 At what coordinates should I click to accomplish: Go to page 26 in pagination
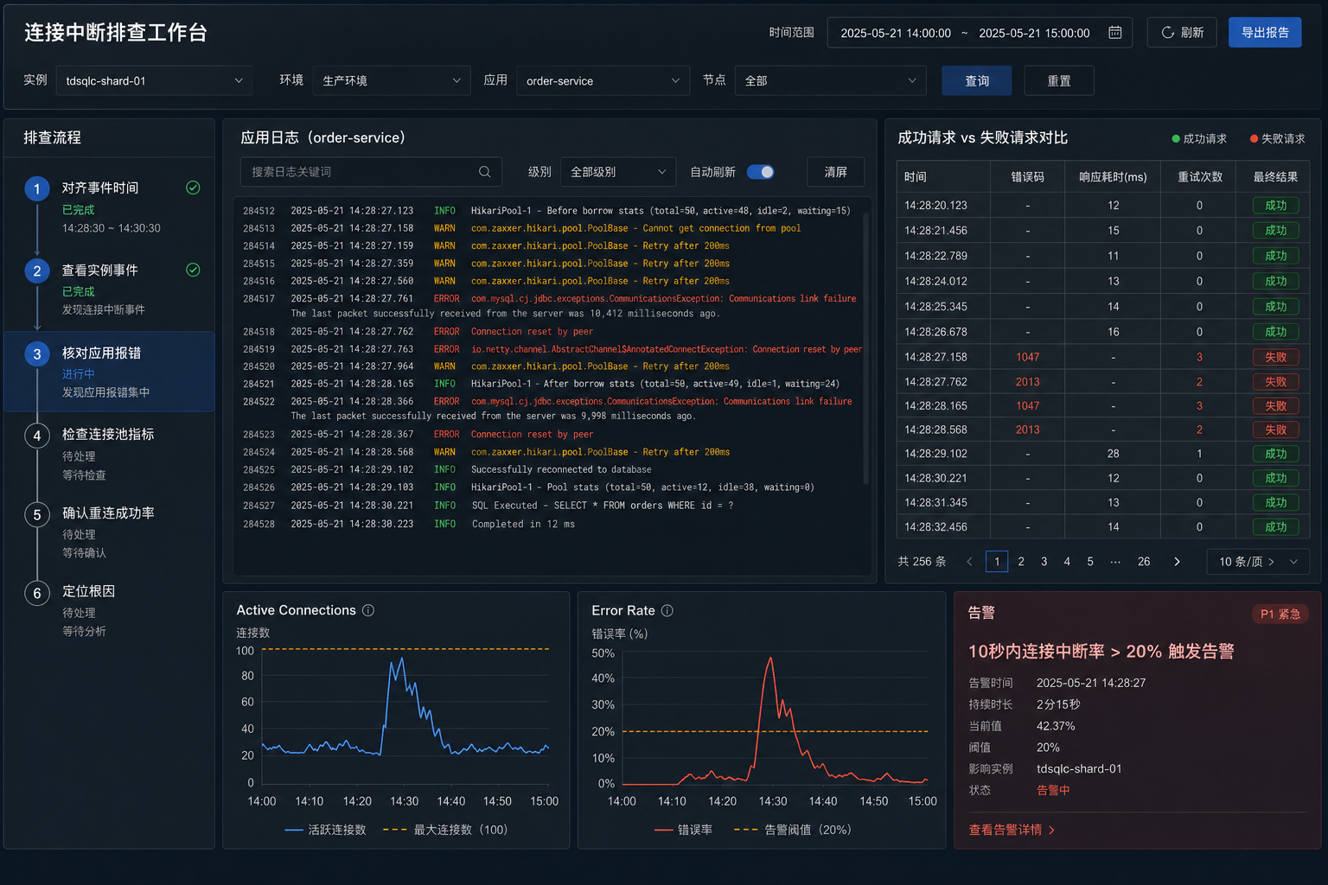[x=1144, y=562]
